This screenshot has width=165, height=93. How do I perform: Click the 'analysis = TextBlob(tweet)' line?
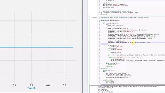116,41
